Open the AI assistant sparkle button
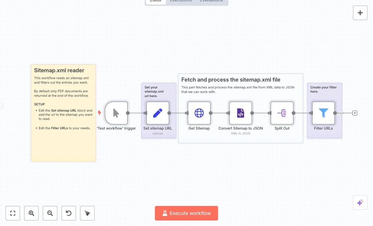The height and width of the screenshot is (226, 373). (x=360, y=203)
